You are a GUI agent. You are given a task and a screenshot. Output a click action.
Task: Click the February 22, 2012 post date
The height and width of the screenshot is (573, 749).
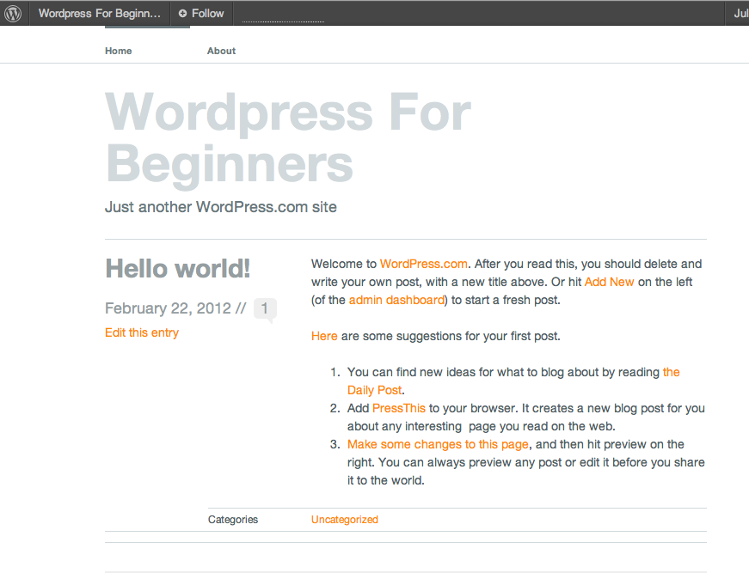tap(169, 308)
